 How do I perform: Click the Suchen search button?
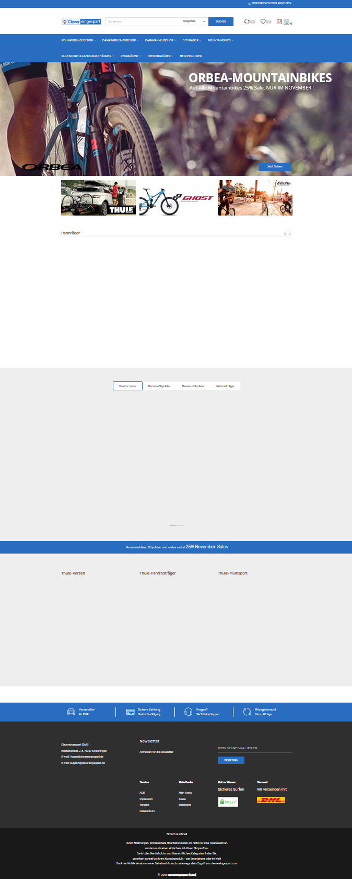[x=221, y=21]
